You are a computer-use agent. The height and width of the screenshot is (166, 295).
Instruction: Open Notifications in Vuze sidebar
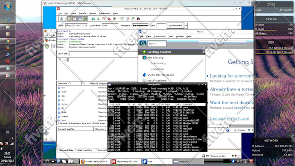(157, 81)
